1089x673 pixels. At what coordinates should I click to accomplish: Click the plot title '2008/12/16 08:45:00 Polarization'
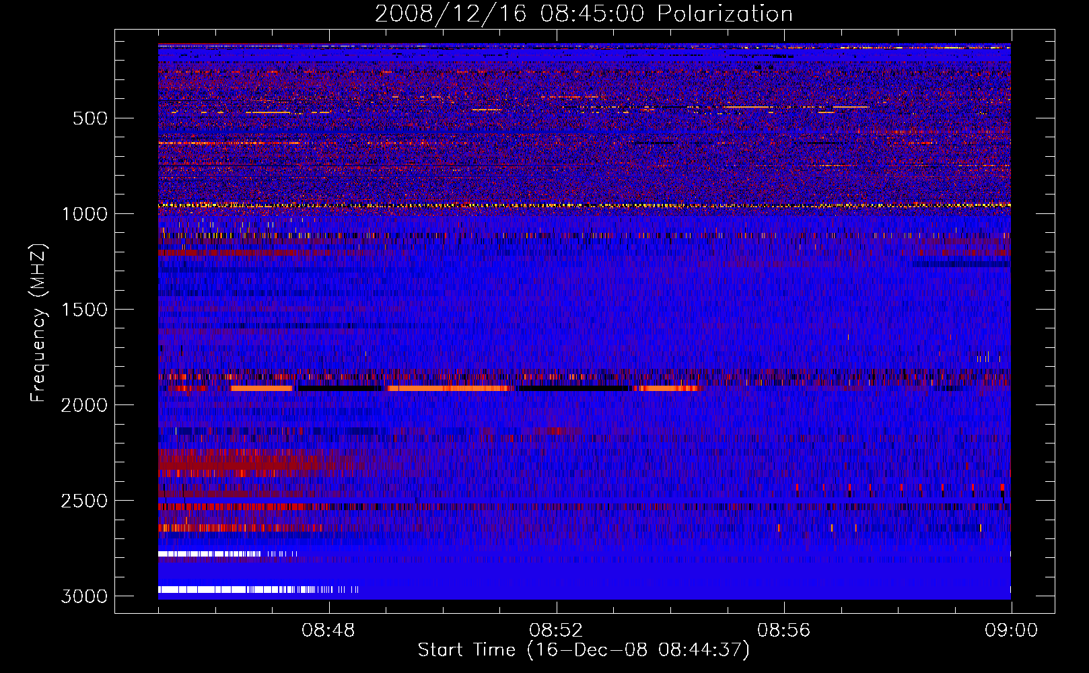pos(584,13)
